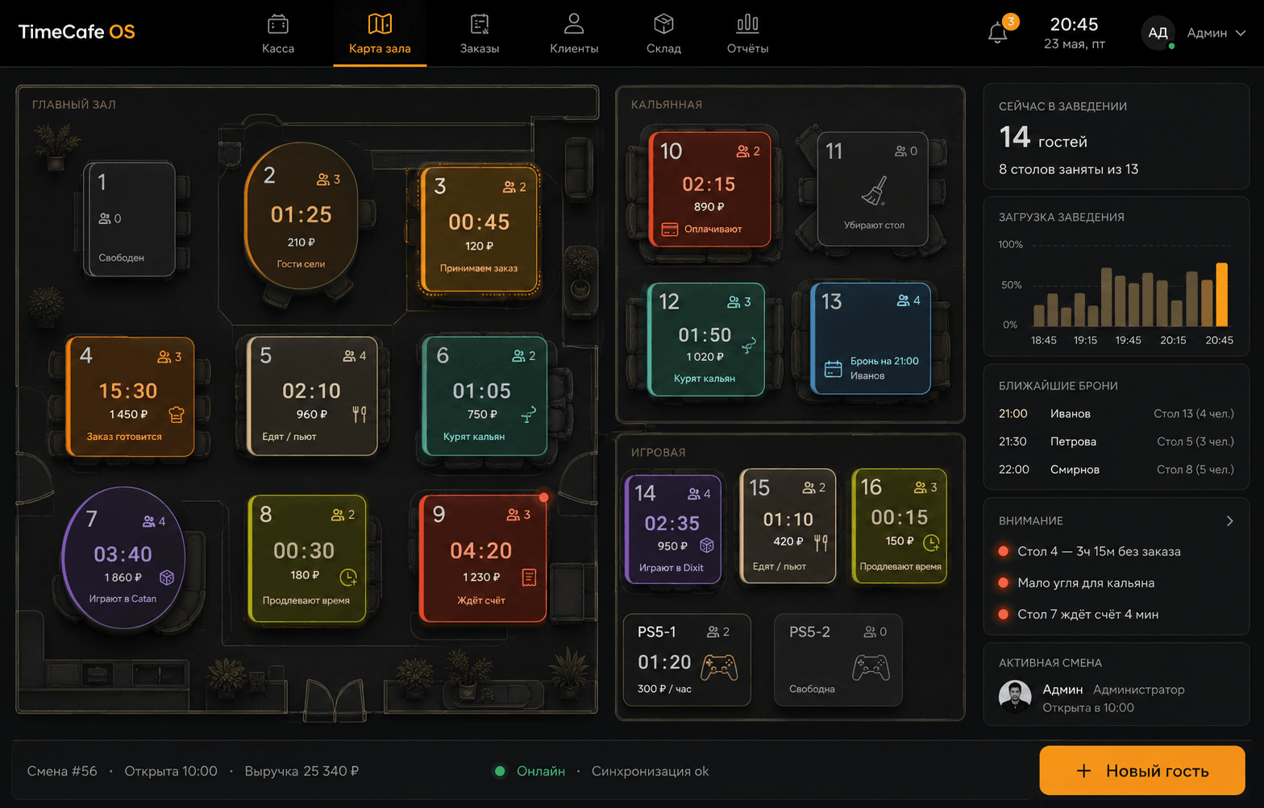The width and height of the screenshot is (1264, 808).
Task: Select the 20:45 orange load bar
Action: point(1222,294)
